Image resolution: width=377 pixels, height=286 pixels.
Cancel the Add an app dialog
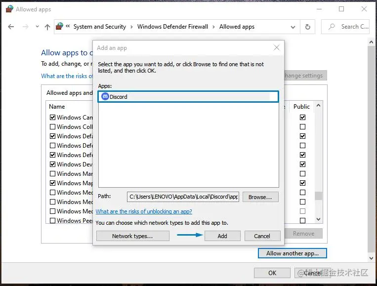pyautogui.click(x=262, y=236)
